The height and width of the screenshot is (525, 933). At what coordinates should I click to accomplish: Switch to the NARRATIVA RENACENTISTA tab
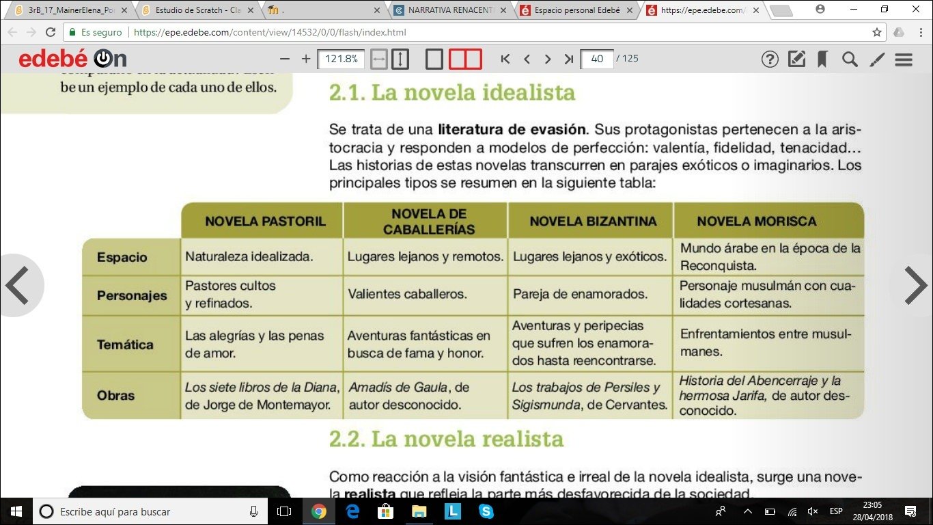pos(451,10)
